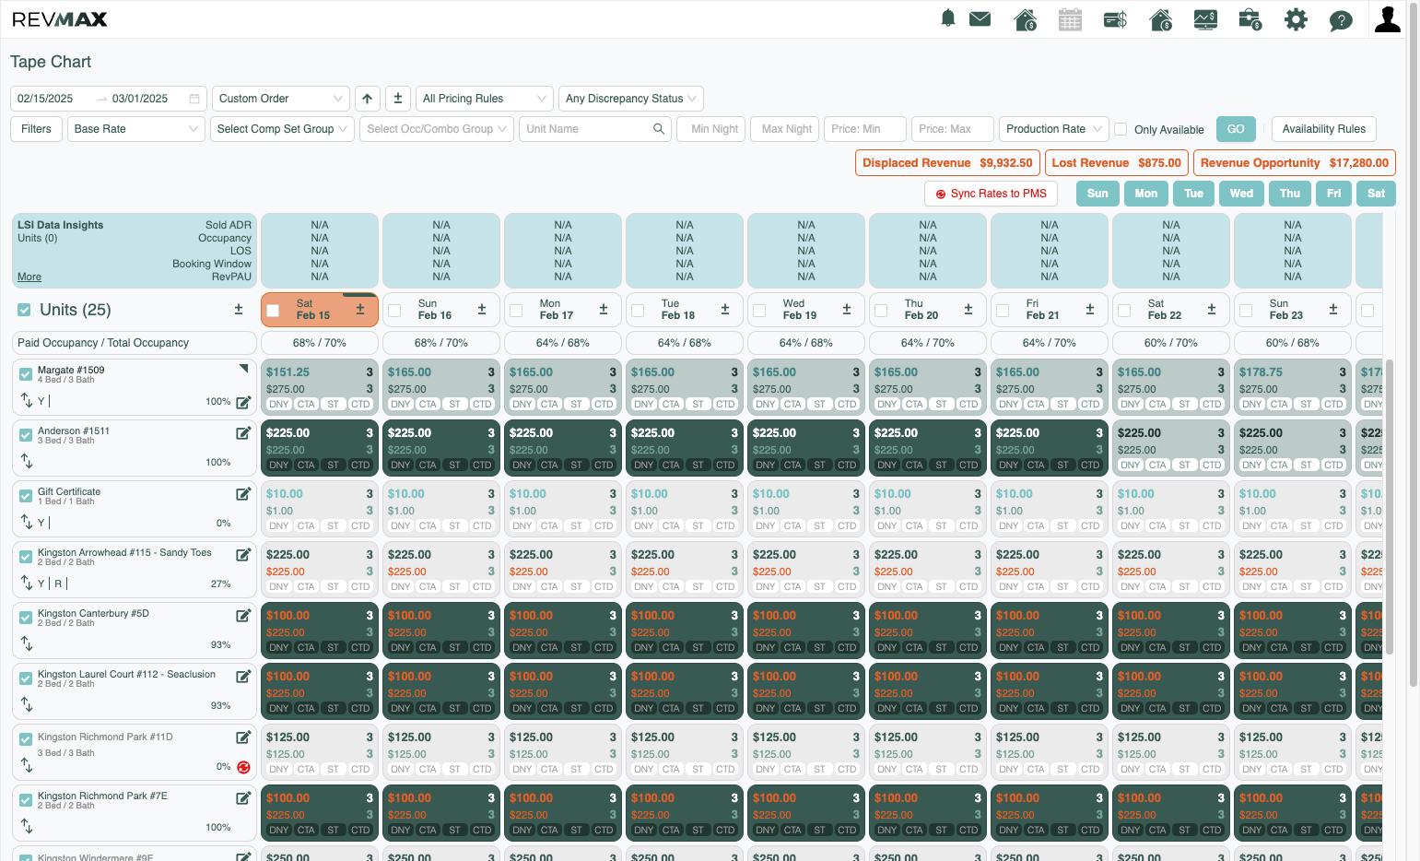The image size is (1420, 861).
Task: Toggle the Units (25) checkbox
Action: click(24, 310)
